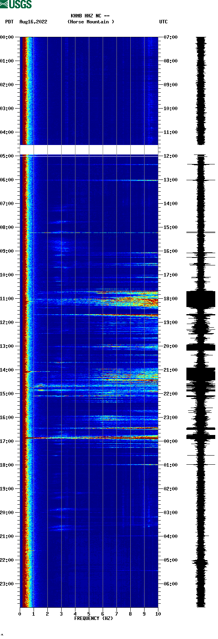
Task: Click the 02:00 PDT time label
Action: [x=7, y=85]
